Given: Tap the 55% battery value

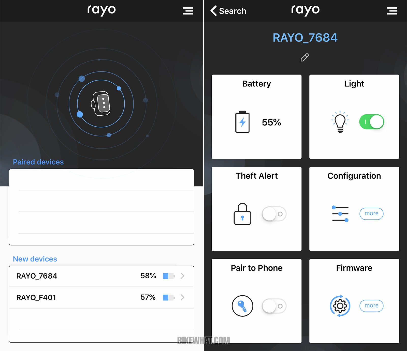Looking at the screenshot, I should [271, 122].
